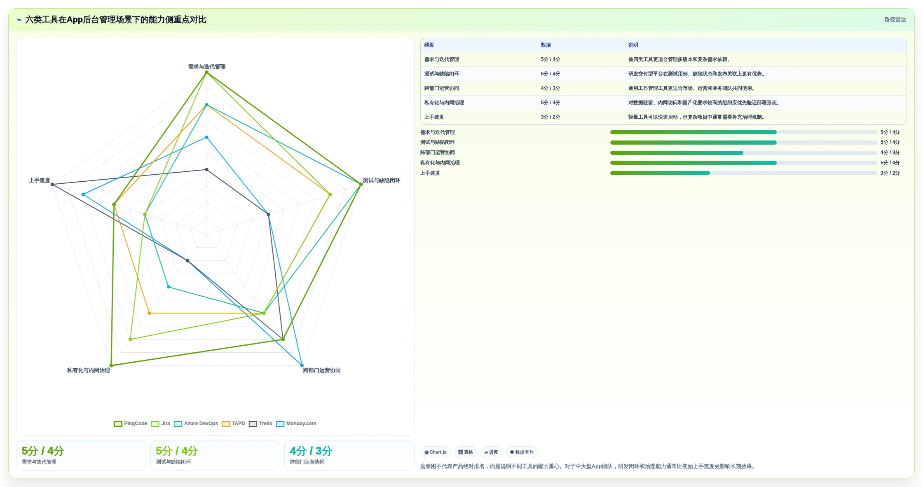This screenshot has height=487, width=923.
Task: Click the 跨部门运营协同 progress bar
Action: [743, 153]
